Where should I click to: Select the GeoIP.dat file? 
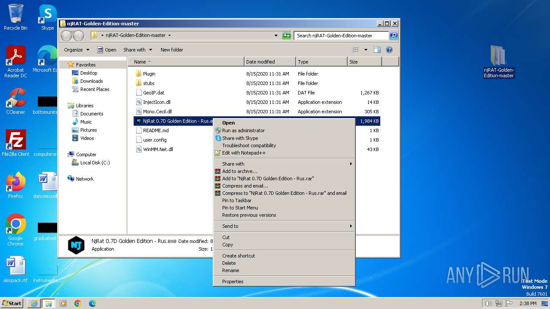153,93
